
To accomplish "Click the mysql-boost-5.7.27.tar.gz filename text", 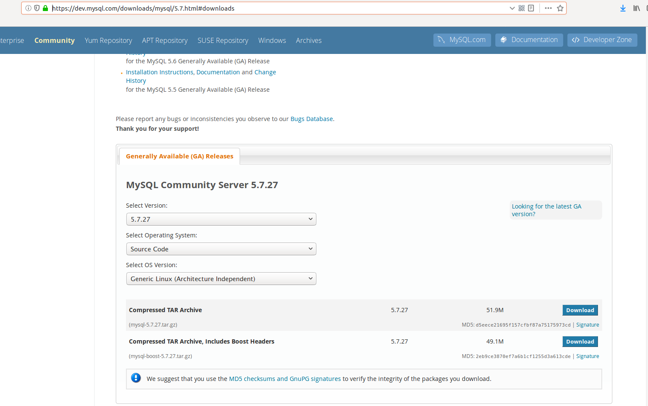I will (x=160, y=356).
